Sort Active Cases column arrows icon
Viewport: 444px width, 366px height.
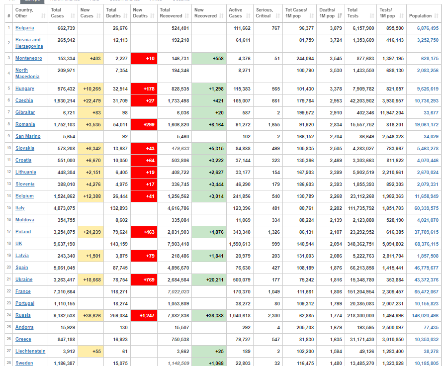click(x=248, y=16)
